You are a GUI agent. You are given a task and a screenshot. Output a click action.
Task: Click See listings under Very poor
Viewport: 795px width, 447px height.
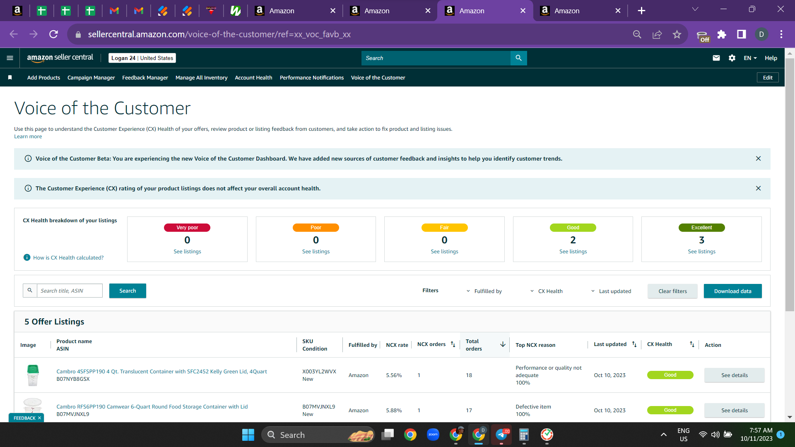click(x=187, y=251)
